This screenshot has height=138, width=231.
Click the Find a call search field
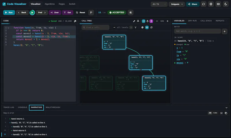[x=96, y=27]
